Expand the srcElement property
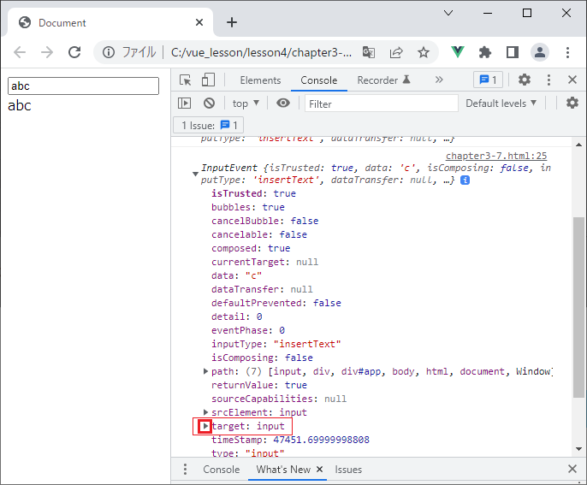This screenshot has width=587, height=485. pos(205,412)
